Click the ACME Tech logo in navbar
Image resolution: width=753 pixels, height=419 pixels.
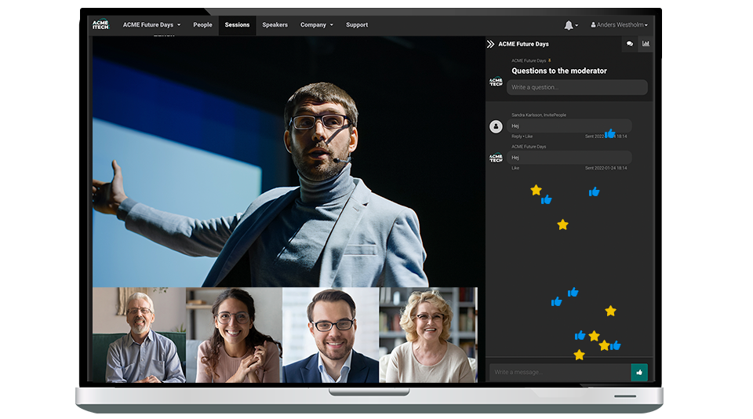click(x=101, y=24)
